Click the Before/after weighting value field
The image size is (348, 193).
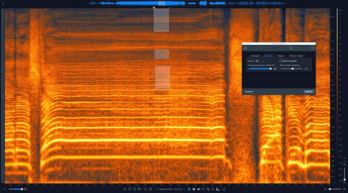click(307, 69)
